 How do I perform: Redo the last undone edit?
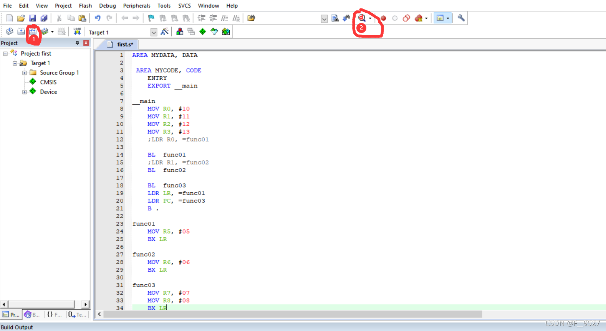[x=109, y=18]
